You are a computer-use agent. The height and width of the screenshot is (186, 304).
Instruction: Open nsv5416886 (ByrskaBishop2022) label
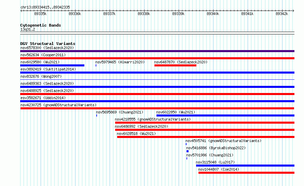point(216,148)
